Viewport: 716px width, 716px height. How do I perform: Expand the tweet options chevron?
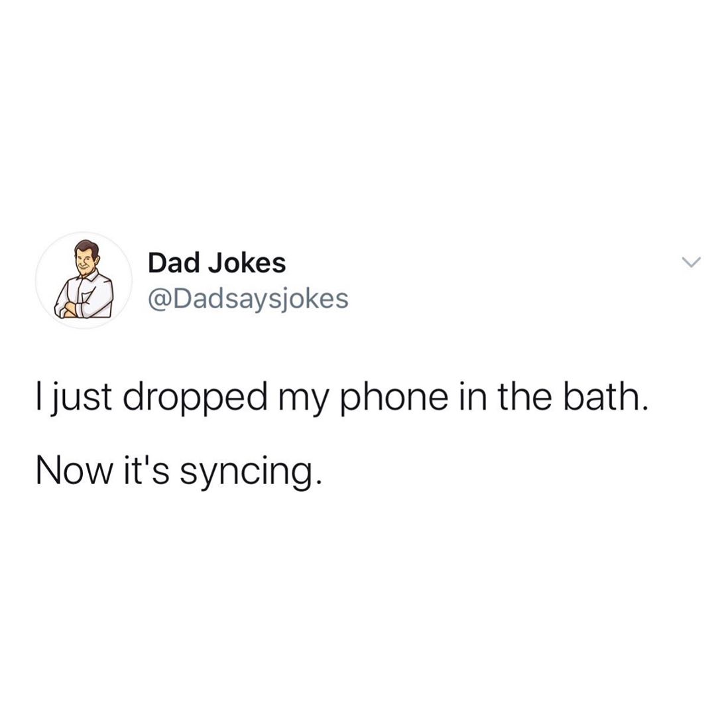691,262
